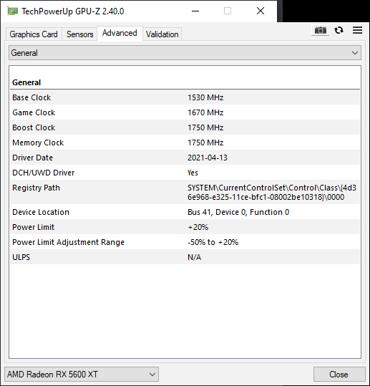Click the Bus 41, Device 0, Function 0 value
Screen dimensions: 370x386
pos(238,212)
